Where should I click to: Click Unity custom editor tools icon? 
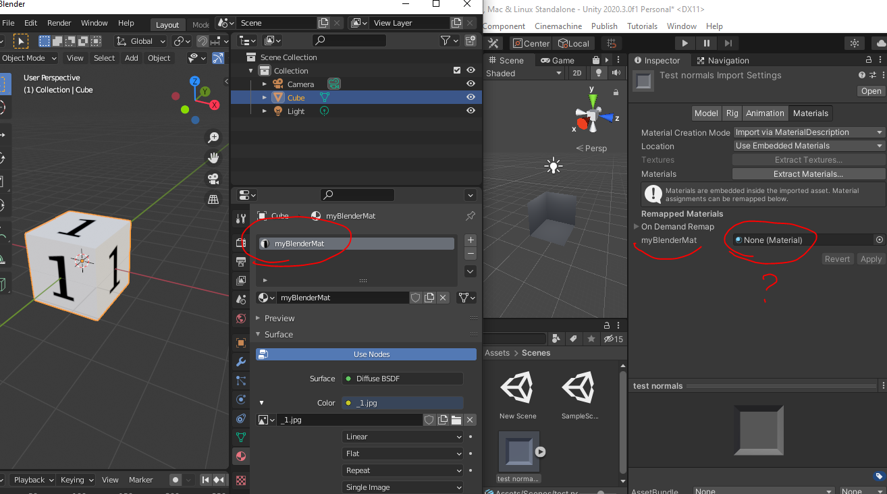[x=493, y=43]
